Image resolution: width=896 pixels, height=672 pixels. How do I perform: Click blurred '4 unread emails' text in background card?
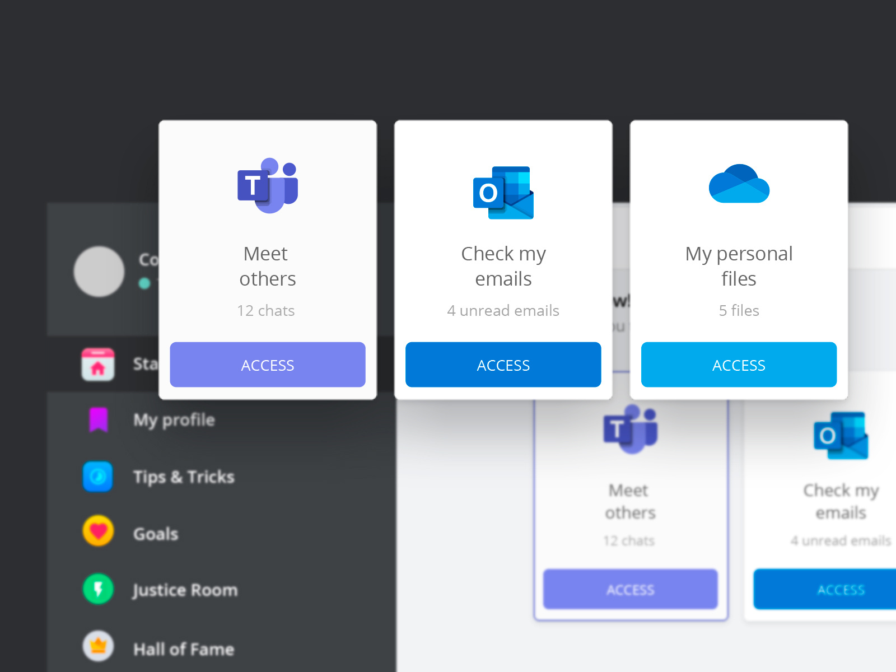[x=841, y=541]
